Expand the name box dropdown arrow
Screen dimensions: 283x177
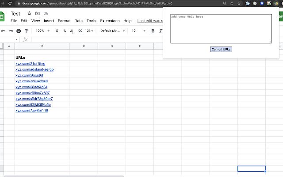click(16, 39)
